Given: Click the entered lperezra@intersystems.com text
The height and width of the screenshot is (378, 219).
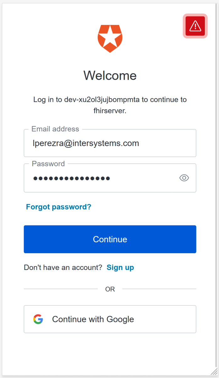Looking at the screenshot, I should pos(86,144).
